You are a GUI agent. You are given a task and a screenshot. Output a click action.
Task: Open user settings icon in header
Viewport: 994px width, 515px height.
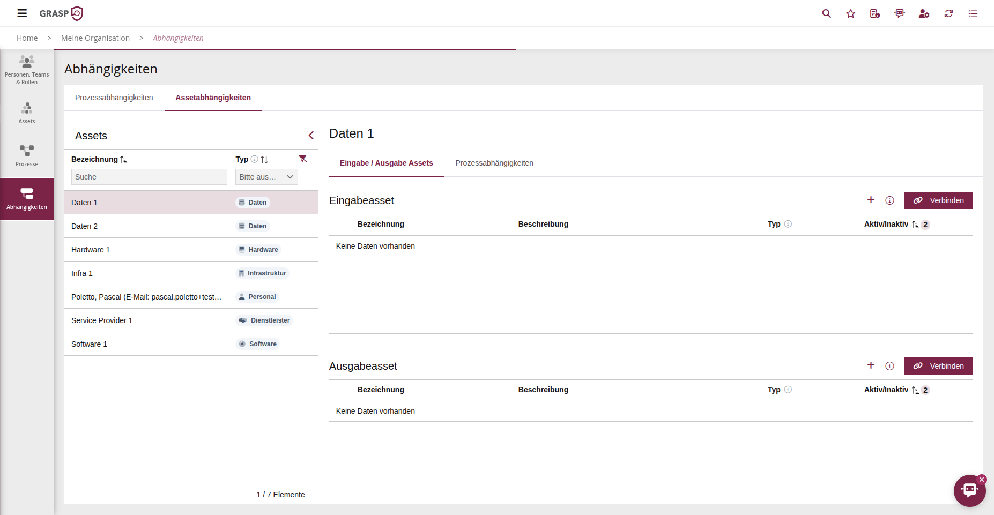[924, 13]
